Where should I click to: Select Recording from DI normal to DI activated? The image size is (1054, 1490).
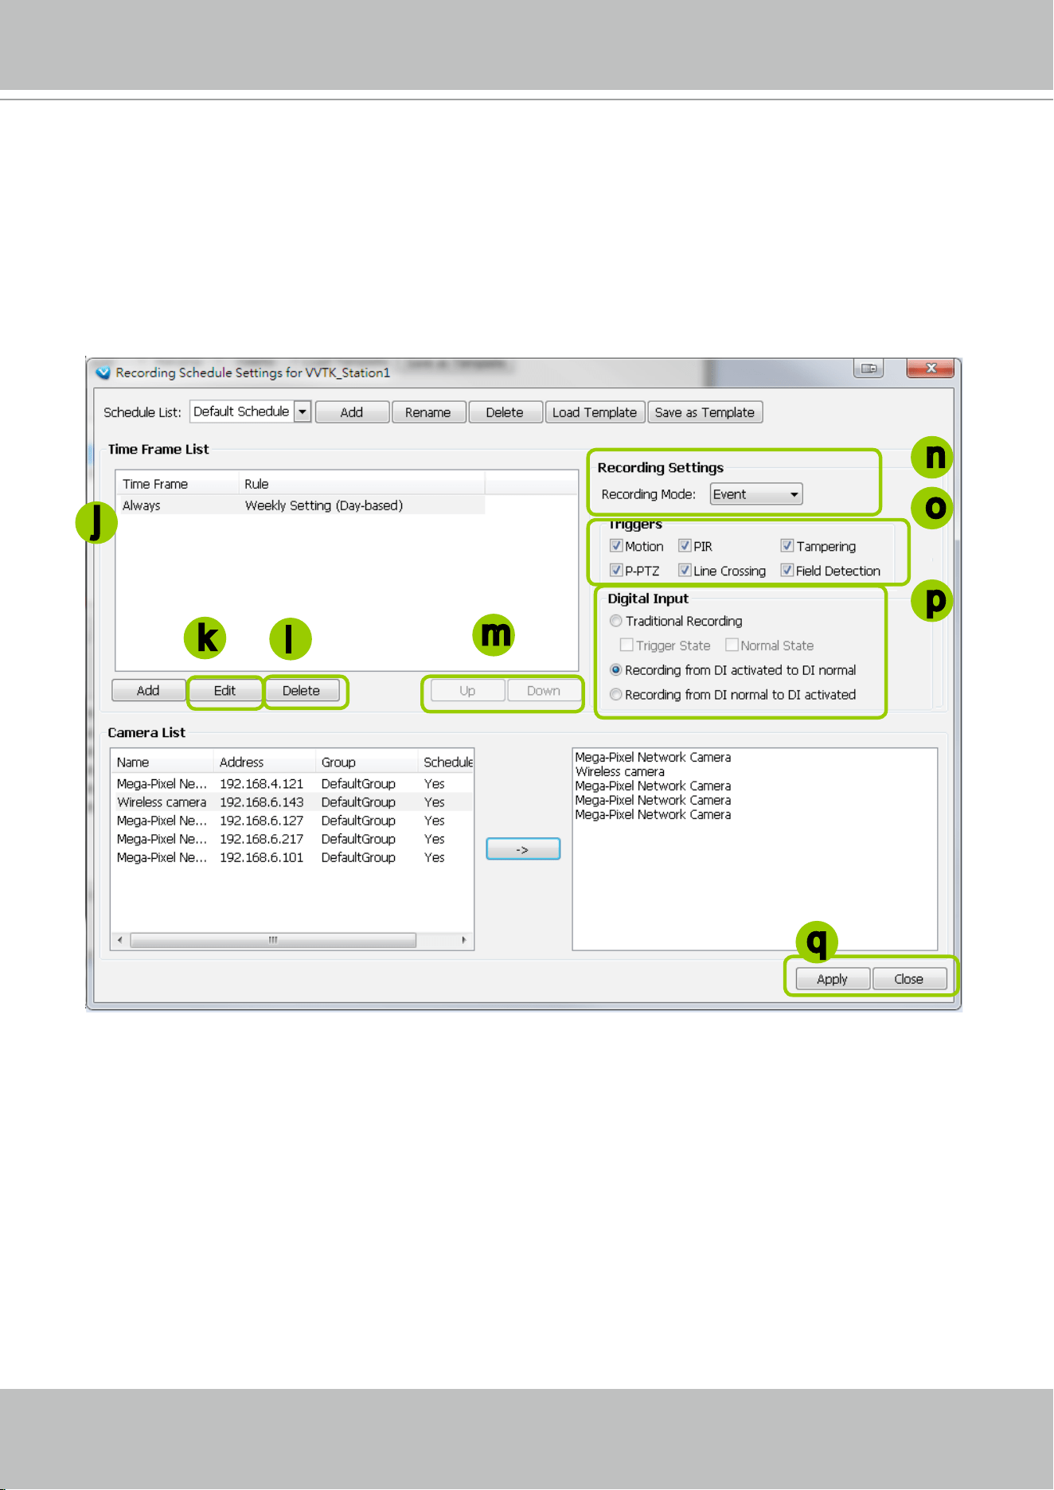(x=615, y=695)
